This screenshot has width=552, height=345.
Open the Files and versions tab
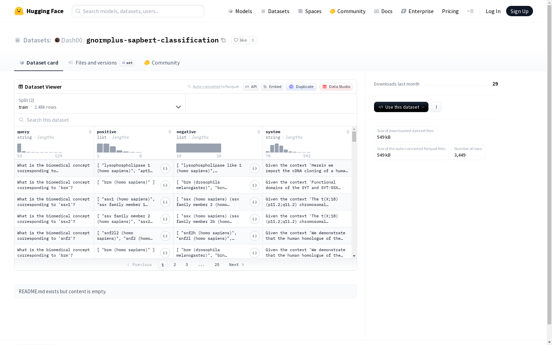point(101,63)
